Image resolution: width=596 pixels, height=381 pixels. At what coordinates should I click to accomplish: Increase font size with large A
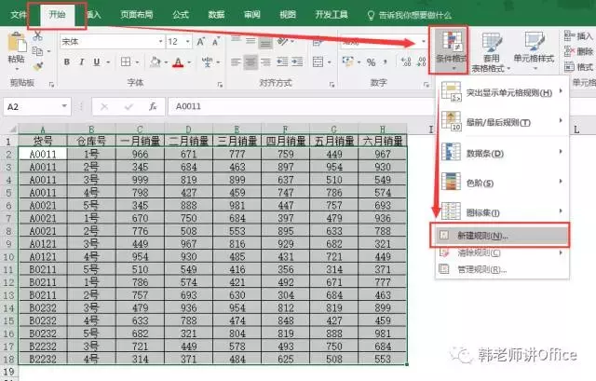(201, 41)
